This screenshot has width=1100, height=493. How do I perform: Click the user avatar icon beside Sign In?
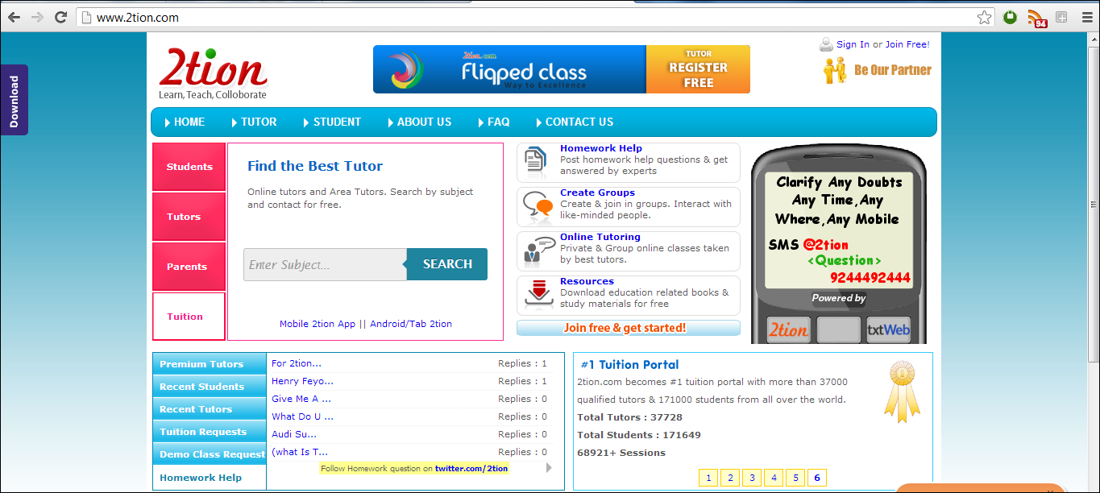click(826, 44)
